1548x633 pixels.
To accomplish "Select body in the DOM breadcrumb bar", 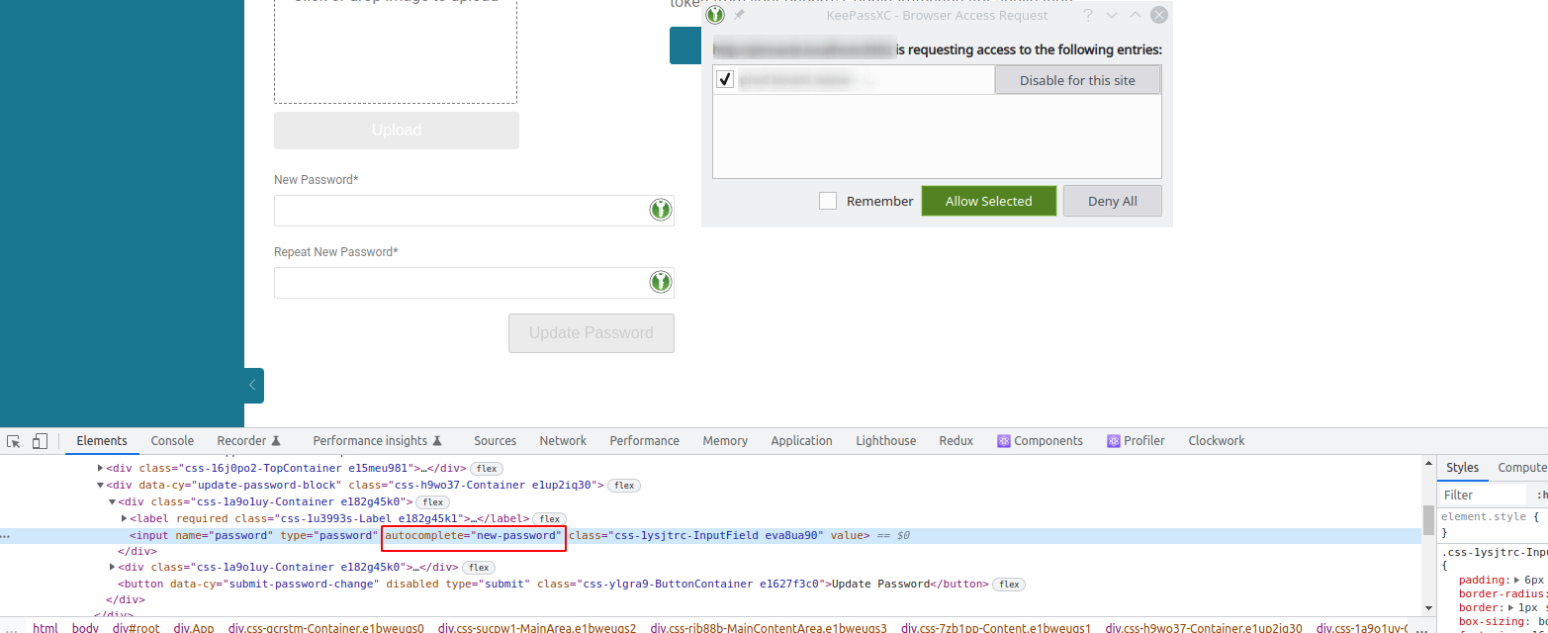I will 85,626.
